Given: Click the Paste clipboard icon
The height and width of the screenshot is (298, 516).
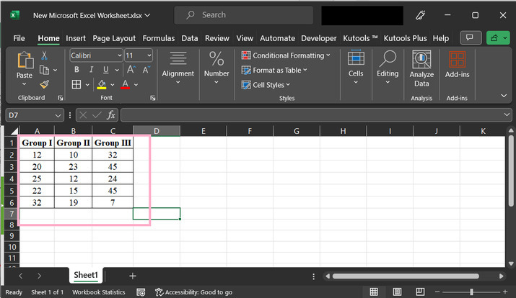Looking at the screenshot, I should click(25, 60).
